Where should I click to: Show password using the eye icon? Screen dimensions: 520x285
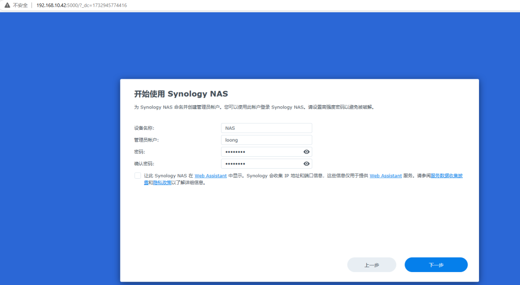306,152
